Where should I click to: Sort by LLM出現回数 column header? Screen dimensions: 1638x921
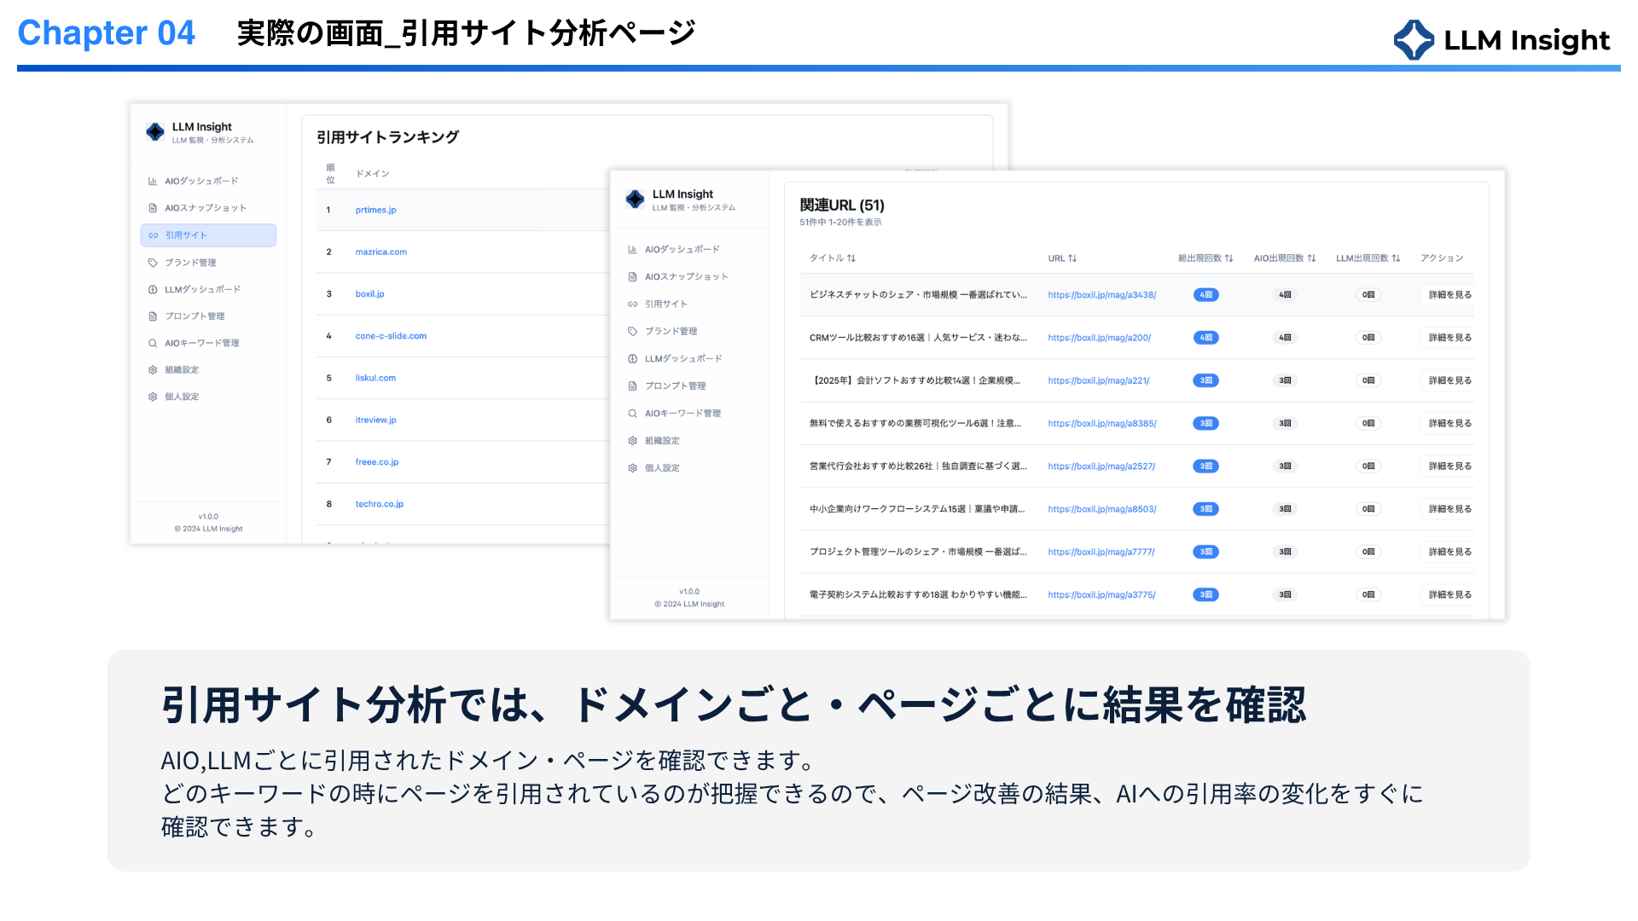(1368, 258)
